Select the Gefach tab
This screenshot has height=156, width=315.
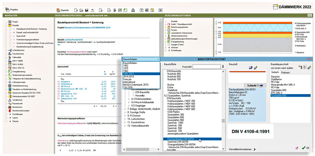275,72
